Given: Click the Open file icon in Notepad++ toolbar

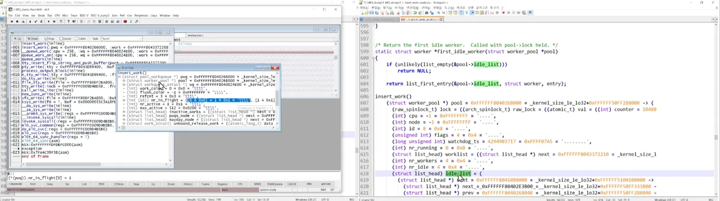Looking at the screenshot, I should tap(366, 13).
